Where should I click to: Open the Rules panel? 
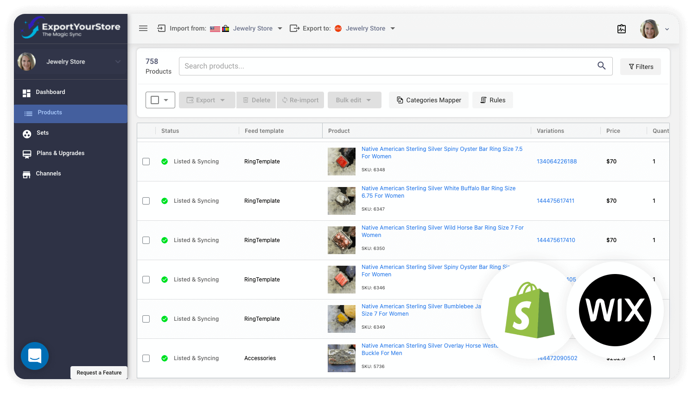[x=492, y=100]
